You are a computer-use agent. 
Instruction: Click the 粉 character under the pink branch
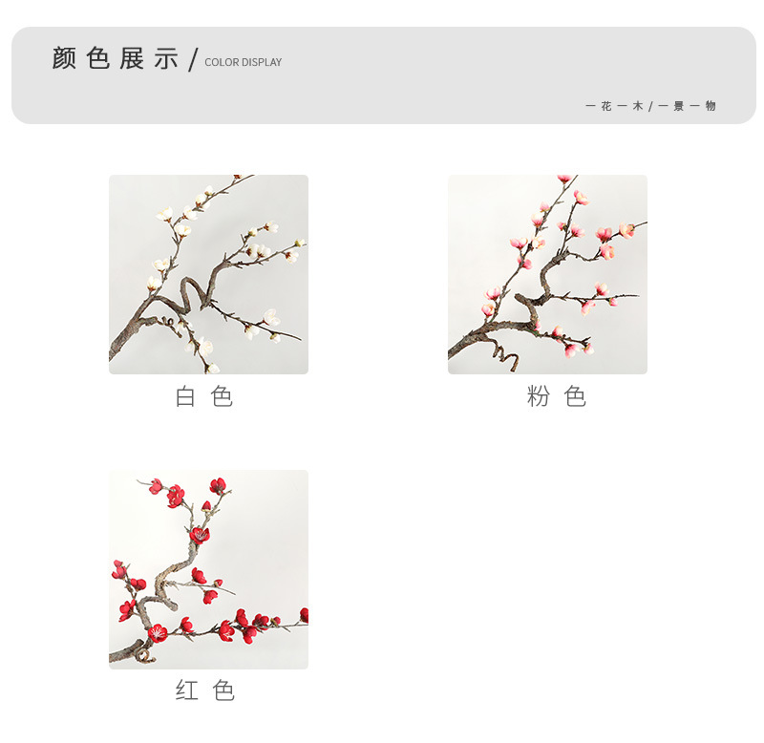539,396
